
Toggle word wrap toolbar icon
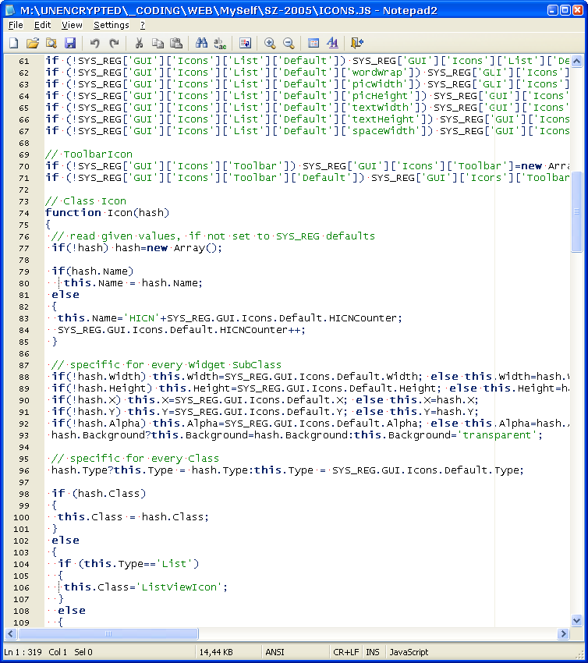pyautogui.click(x=245, y=43)
